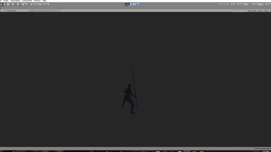
Task: Click the character silhouette in Game view
Action: 129,98
